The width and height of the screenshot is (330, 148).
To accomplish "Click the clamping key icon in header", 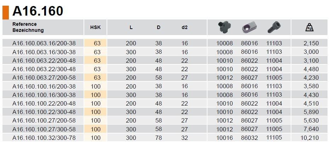I will pos(225,27).
